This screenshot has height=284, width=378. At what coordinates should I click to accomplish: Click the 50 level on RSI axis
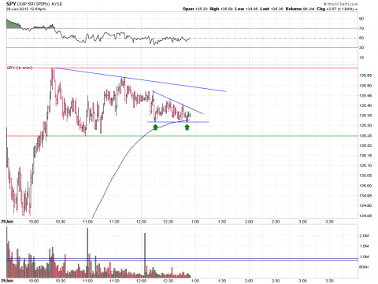click(361, 38)
